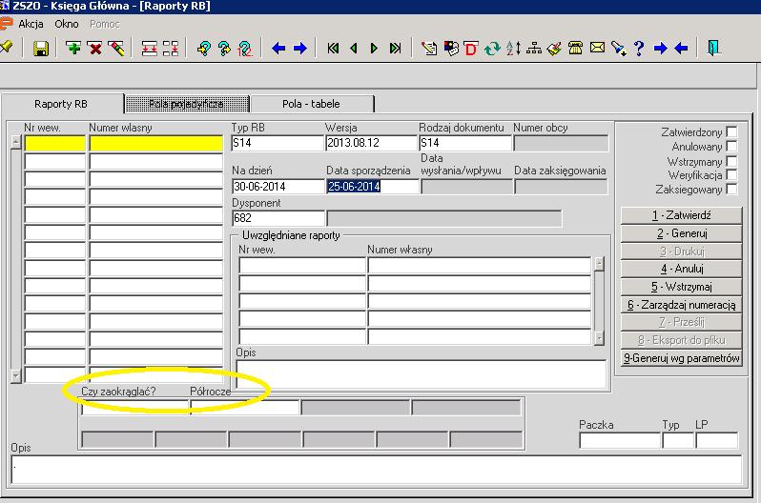
Task: Go to the previous record green arrow
Action: coord(353,48)
